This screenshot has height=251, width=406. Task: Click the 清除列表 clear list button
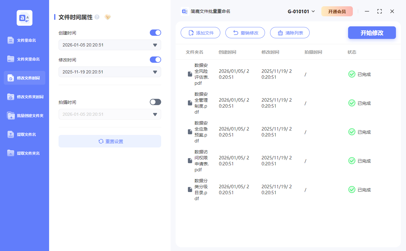pos(290,32)
